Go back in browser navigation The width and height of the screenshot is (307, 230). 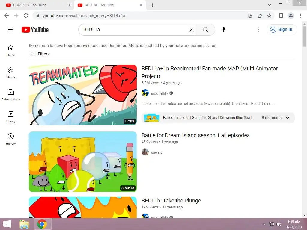pos(7,16)
